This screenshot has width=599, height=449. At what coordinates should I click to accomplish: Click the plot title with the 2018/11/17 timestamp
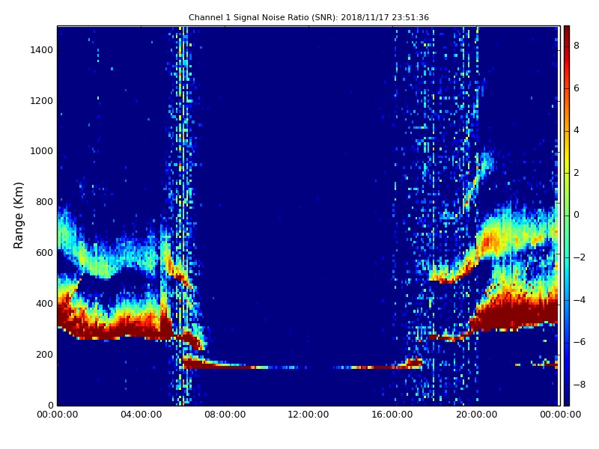tap(308, 17)
